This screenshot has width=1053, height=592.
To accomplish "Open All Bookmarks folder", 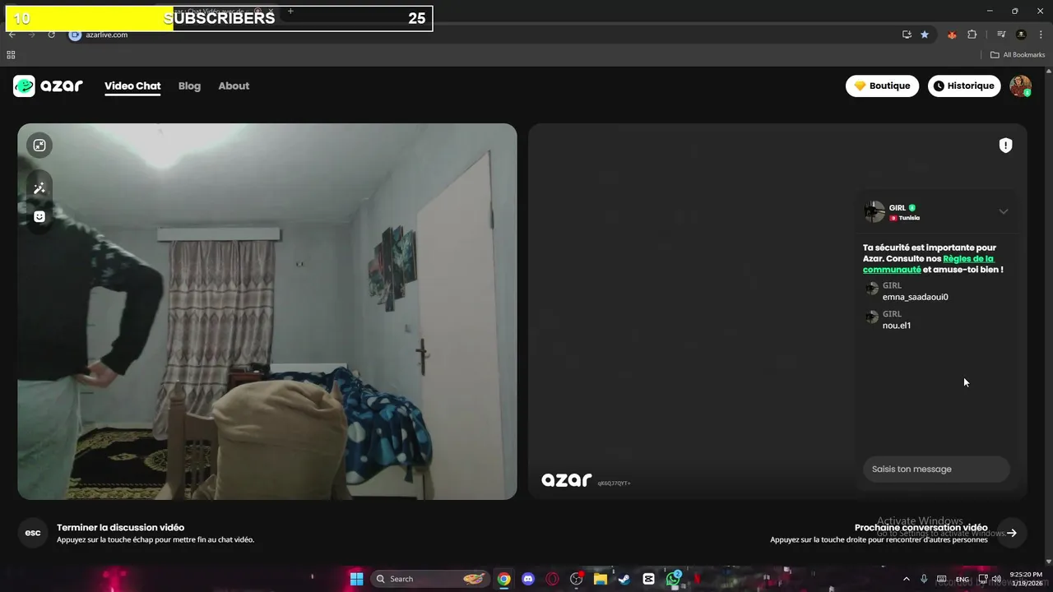I will pos(1018,55).
